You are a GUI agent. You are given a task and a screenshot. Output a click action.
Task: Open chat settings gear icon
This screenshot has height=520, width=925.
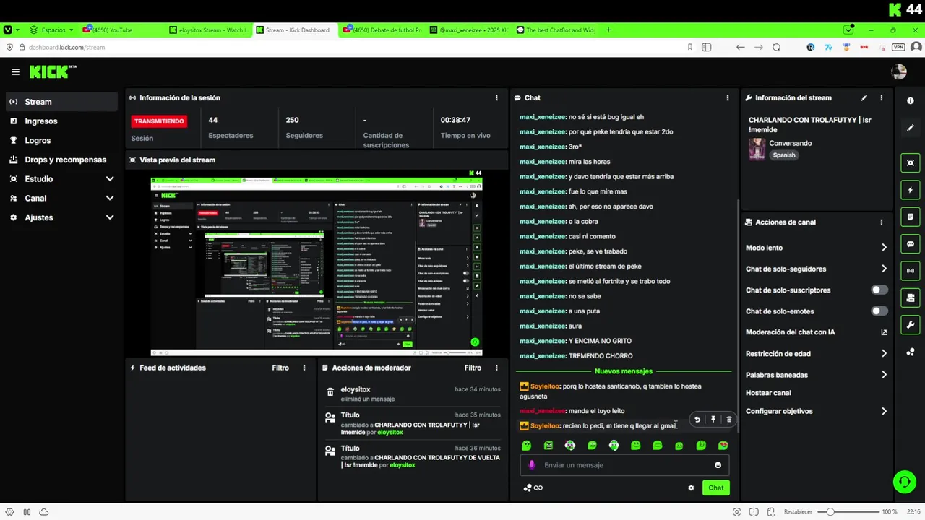691,487
